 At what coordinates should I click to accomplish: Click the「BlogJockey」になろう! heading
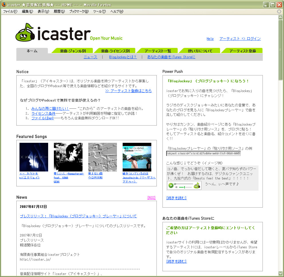tap(207, 81)
